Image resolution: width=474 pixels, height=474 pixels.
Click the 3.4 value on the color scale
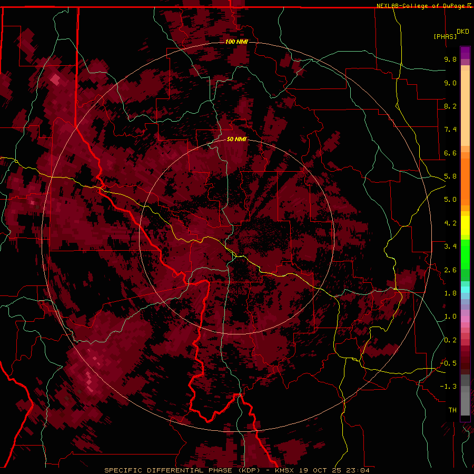[450, 246]
